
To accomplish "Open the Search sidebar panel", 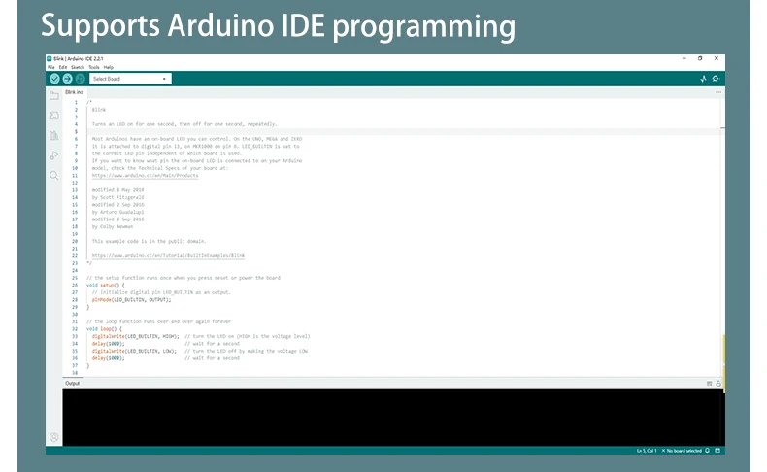I will [54, 176].
